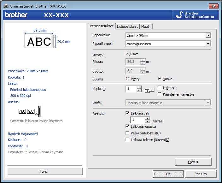Click 'Kirkkaus: 0' text
This screenshot has width=222, height=183.
17,140
